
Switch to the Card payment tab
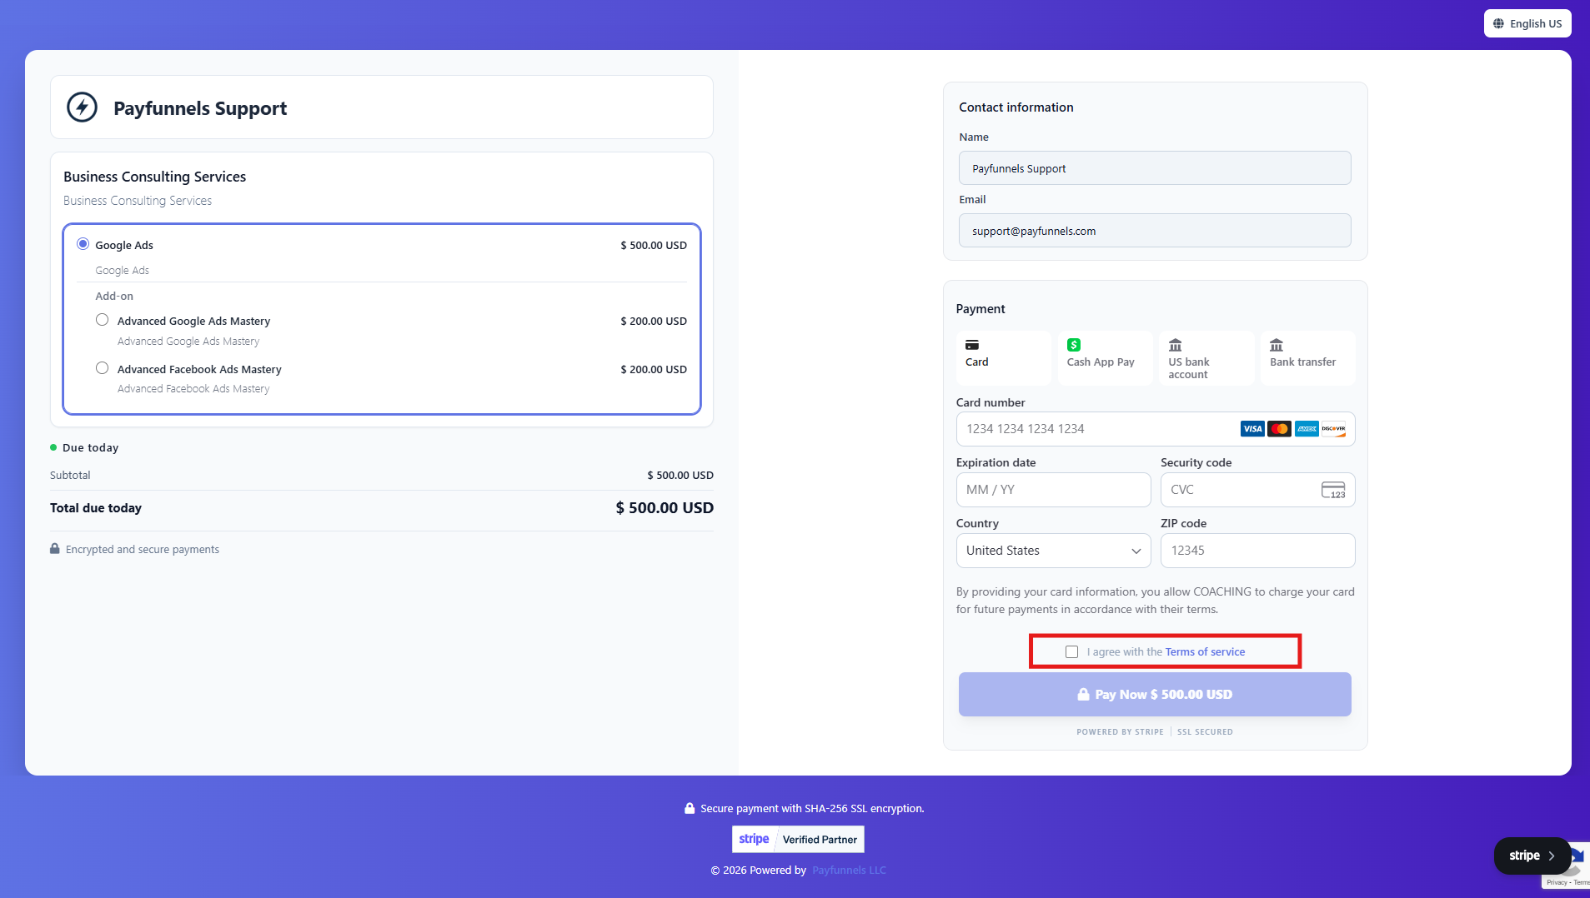pyautogui.click(x=1004, y=357)
